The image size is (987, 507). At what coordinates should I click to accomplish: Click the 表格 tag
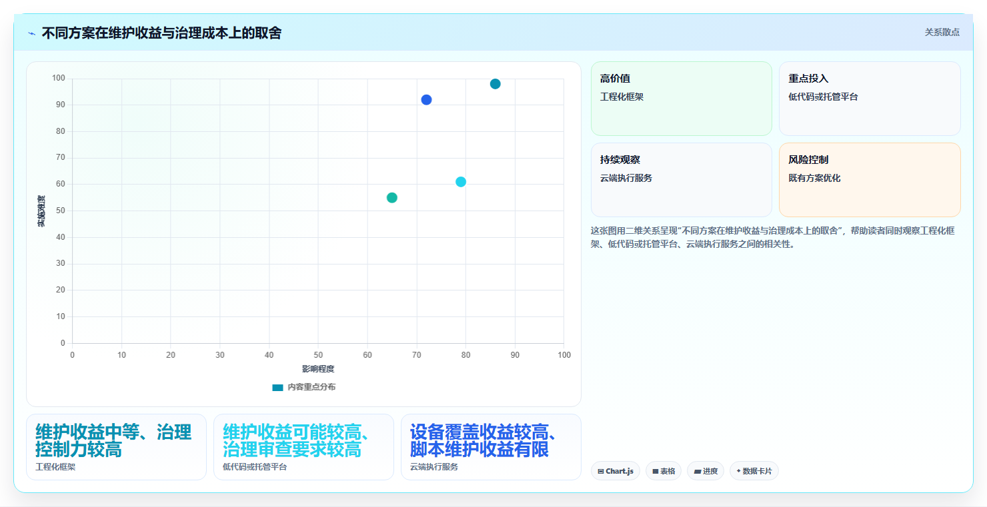[664, 471]
